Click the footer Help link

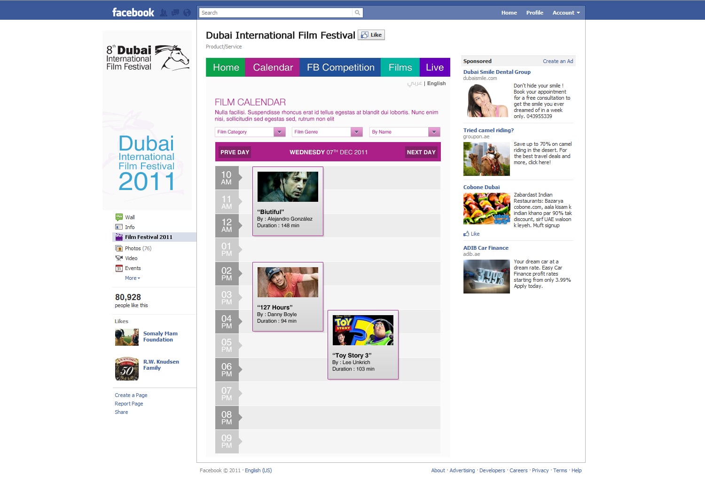pyautogui.click(x=576, y=470)
